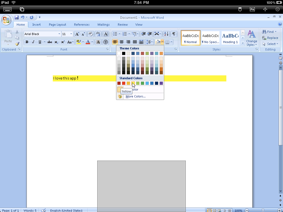Screen dimensions: 283x212
Task: Switch to the Insert tab
Action: (x=36, y=25)
